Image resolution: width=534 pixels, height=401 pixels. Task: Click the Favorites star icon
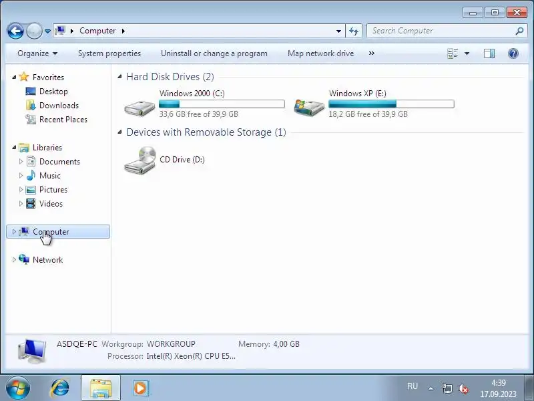coord(24,77)
